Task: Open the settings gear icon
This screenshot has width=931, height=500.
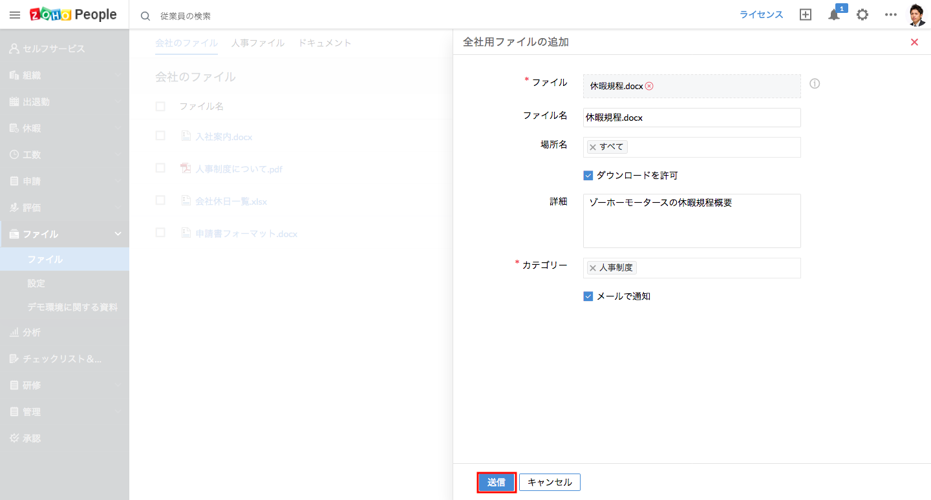Action: point(862,15)
